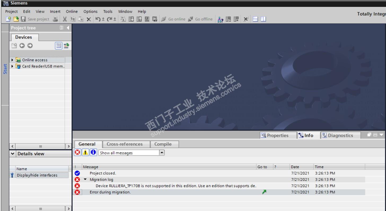Screen dimensions: 386x211
Task: Click the Forward arrow in Project tree toolbar
Action: coord(30,46)
